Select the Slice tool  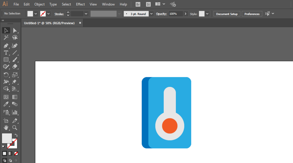[x=15, y=121]
